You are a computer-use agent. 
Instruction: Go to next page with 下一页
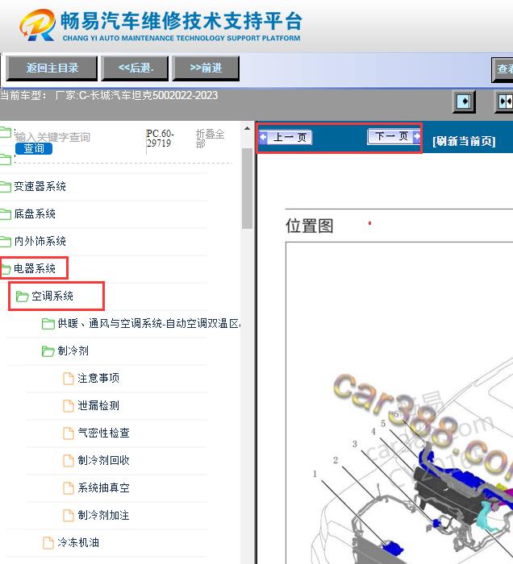coord(393,137)
